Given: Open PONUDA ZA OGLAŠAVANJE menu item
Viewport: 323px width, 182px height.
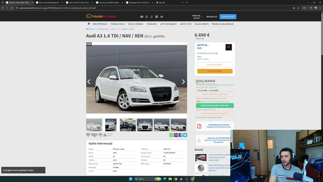Looking at the screenshot, I should [x=223, y=24].
